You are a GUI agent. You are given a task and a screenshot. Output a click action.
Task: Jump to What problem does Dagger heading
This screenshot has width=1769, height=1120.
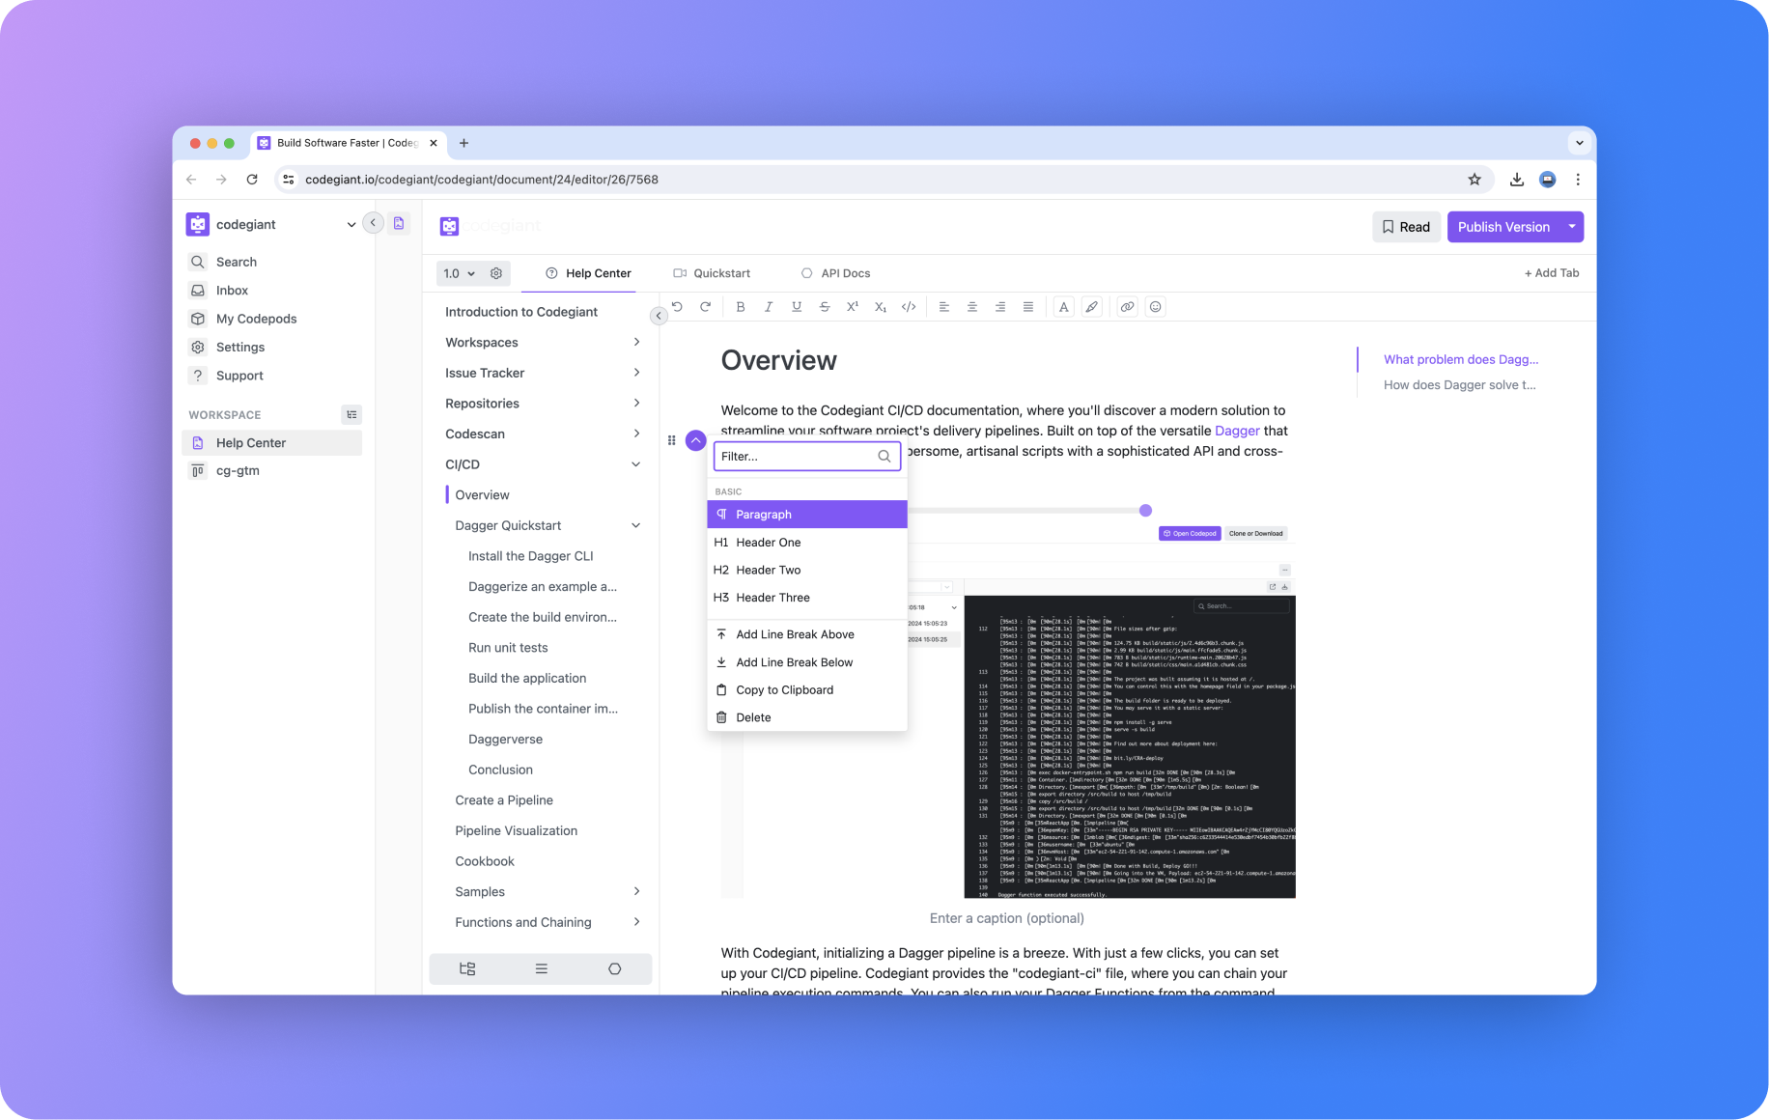click(1461, 359)
